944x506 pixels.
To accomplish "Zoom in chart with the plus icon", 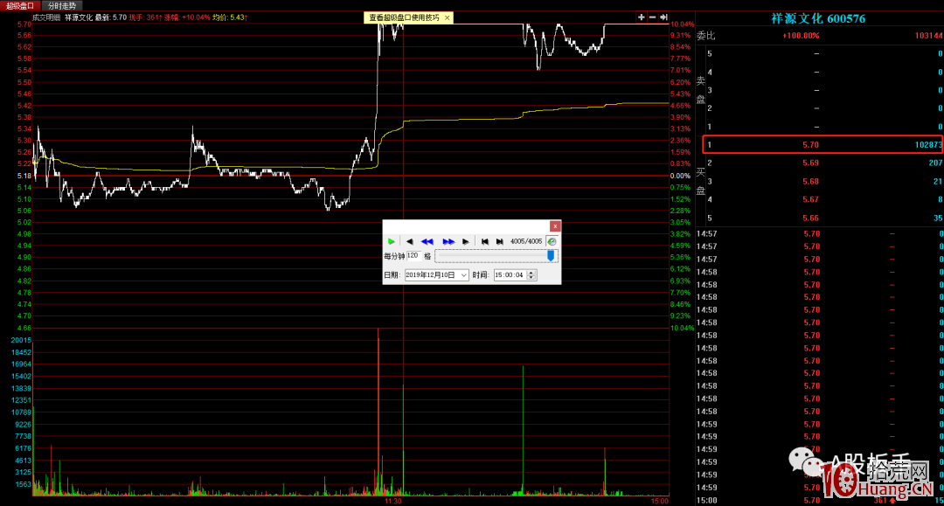I will (x=642, y=17).
